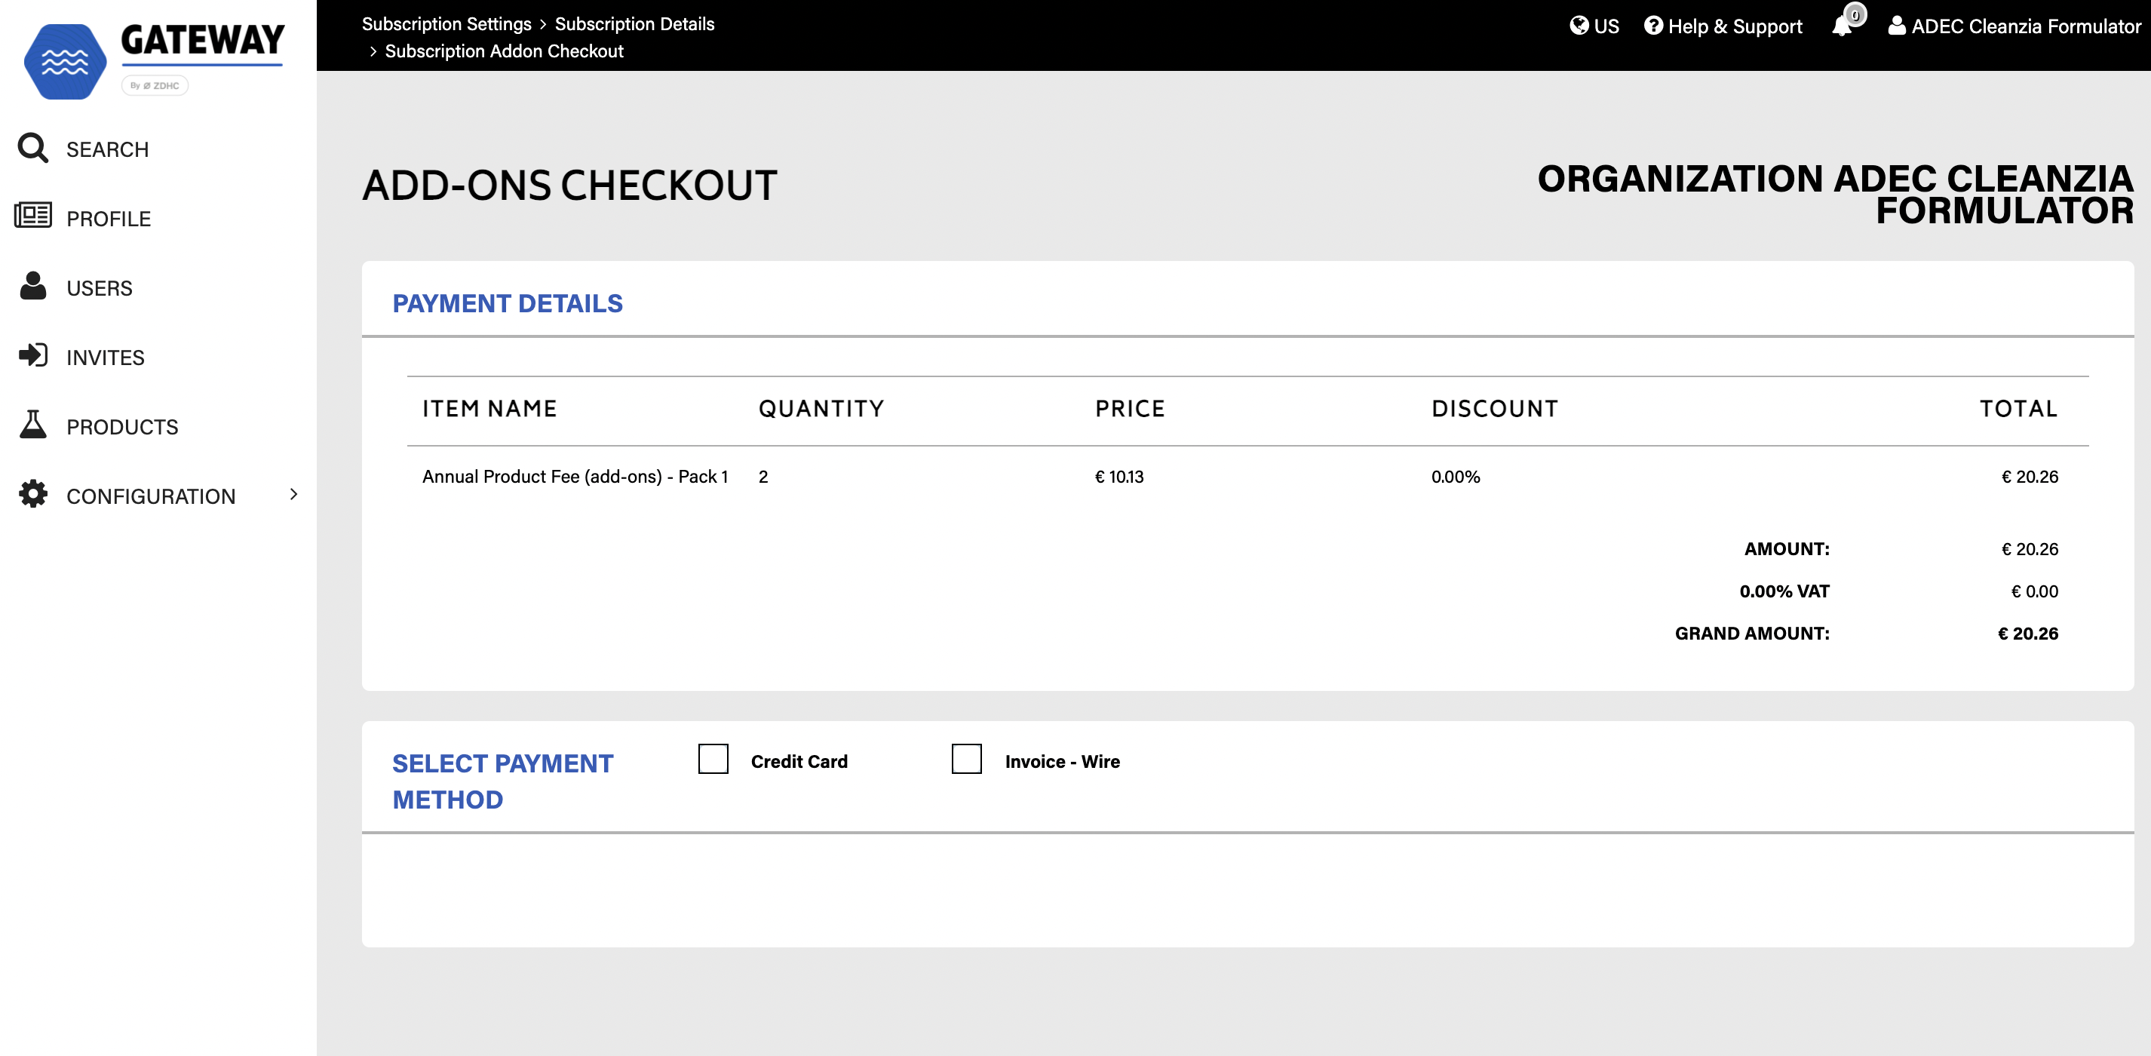Open the Subscription Details breadcrumb link
The image size is (2151, 1056).
point(634,23)
